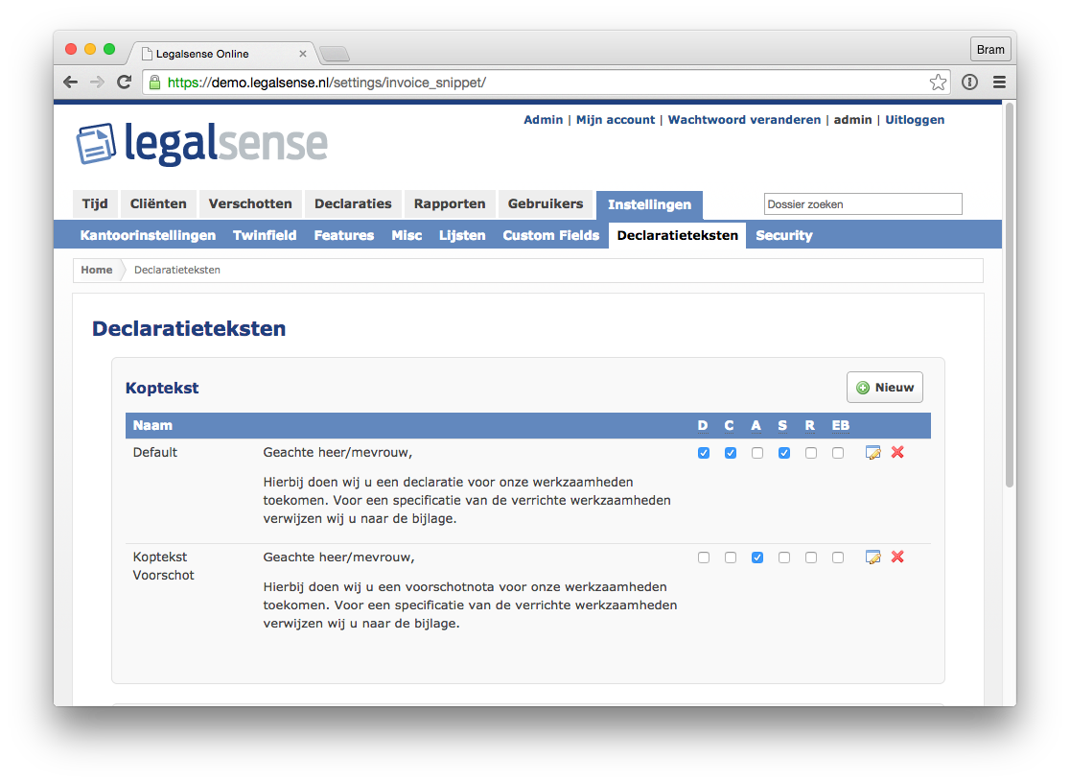
Task: Enable the R checkbox for Default
Action: tap(810, 452)
